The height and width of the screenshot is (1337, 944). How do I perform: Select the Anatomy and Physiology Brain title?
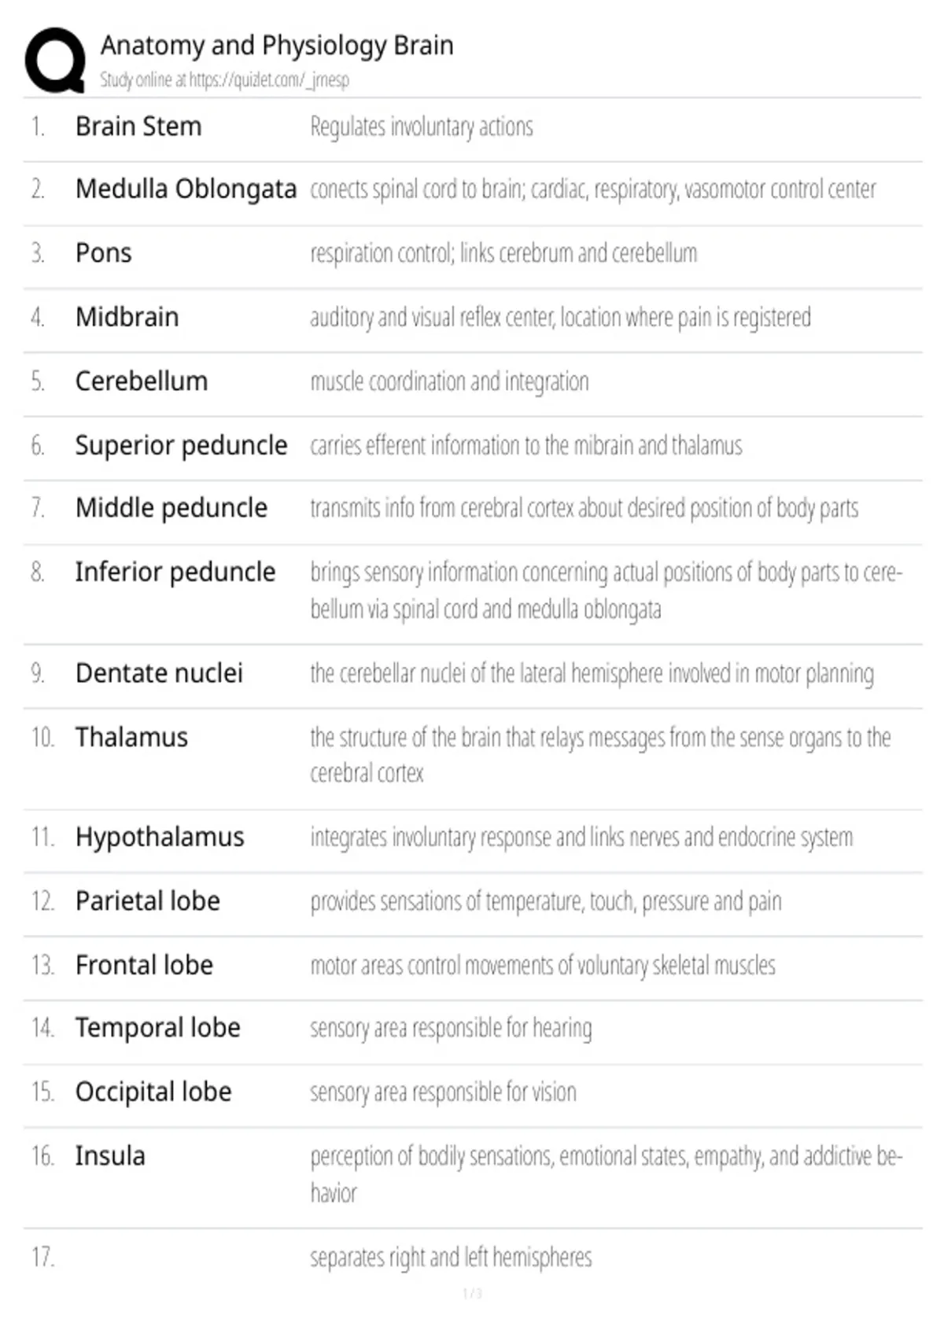coord(277,46)
